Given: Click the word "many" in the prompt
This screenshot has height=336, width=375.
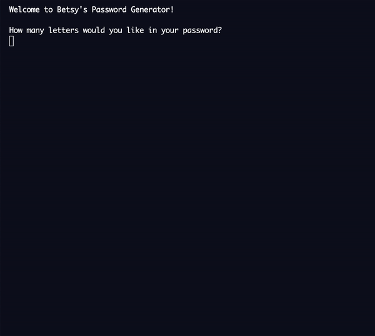Looking at the screenshot, I should pyautogui.click(x=35, y=31).
